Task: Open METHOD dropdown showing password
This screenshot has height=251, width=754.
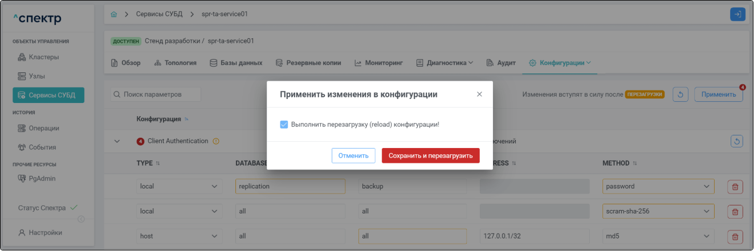Action: (x=658, y=187)
